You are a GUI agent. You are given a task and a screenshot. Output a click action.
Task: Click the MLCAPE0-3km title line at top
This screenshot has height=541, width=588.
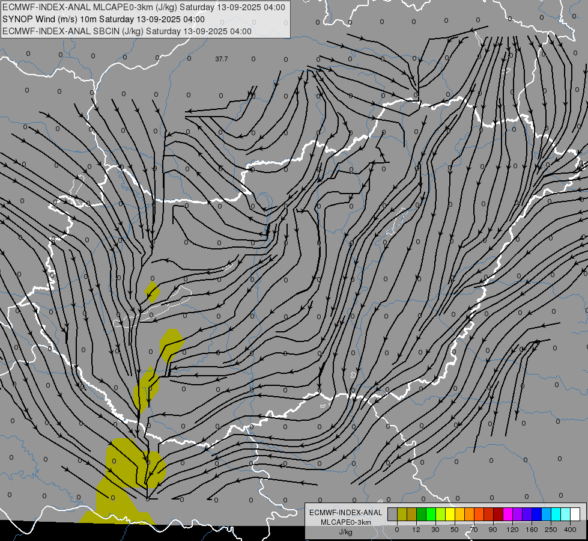(144, 7)
